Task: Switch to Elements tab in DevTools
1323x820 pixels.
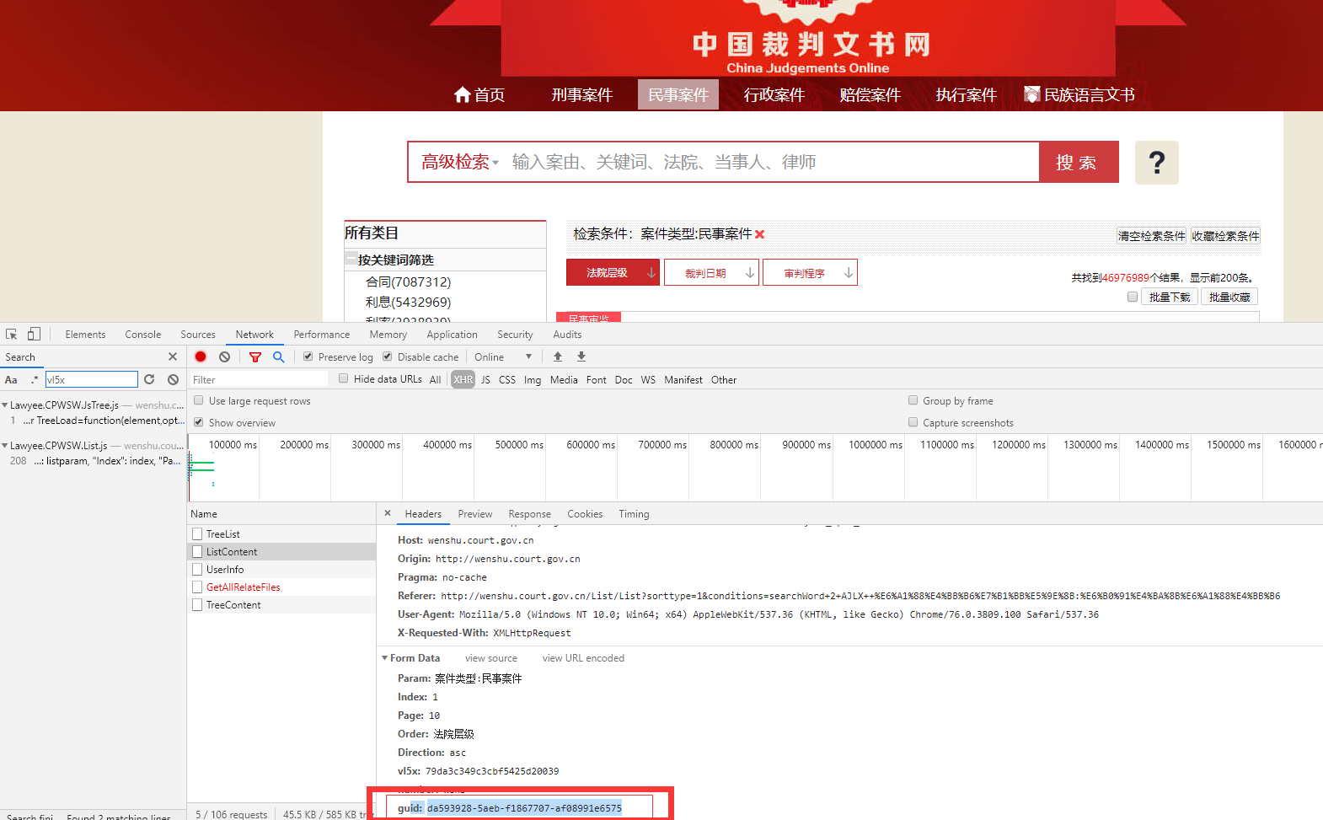Action: pyautogui.click(x=85, y=335)
